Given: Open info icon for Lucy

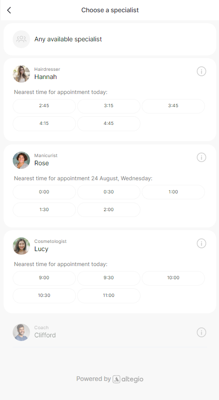Looking at the screenshot, I should pos(201,243).
